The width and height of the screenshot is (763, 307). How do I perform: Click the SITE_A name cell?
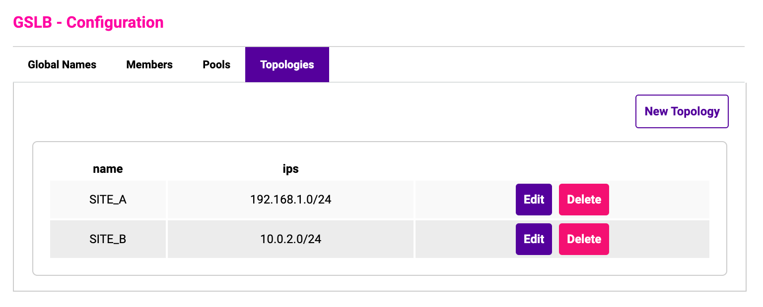click(108, 200)
